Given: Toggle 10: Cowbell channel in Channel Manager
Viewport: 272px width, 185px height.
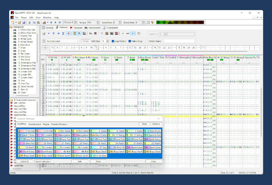Looking at the screenshot, I should [44, 135].
